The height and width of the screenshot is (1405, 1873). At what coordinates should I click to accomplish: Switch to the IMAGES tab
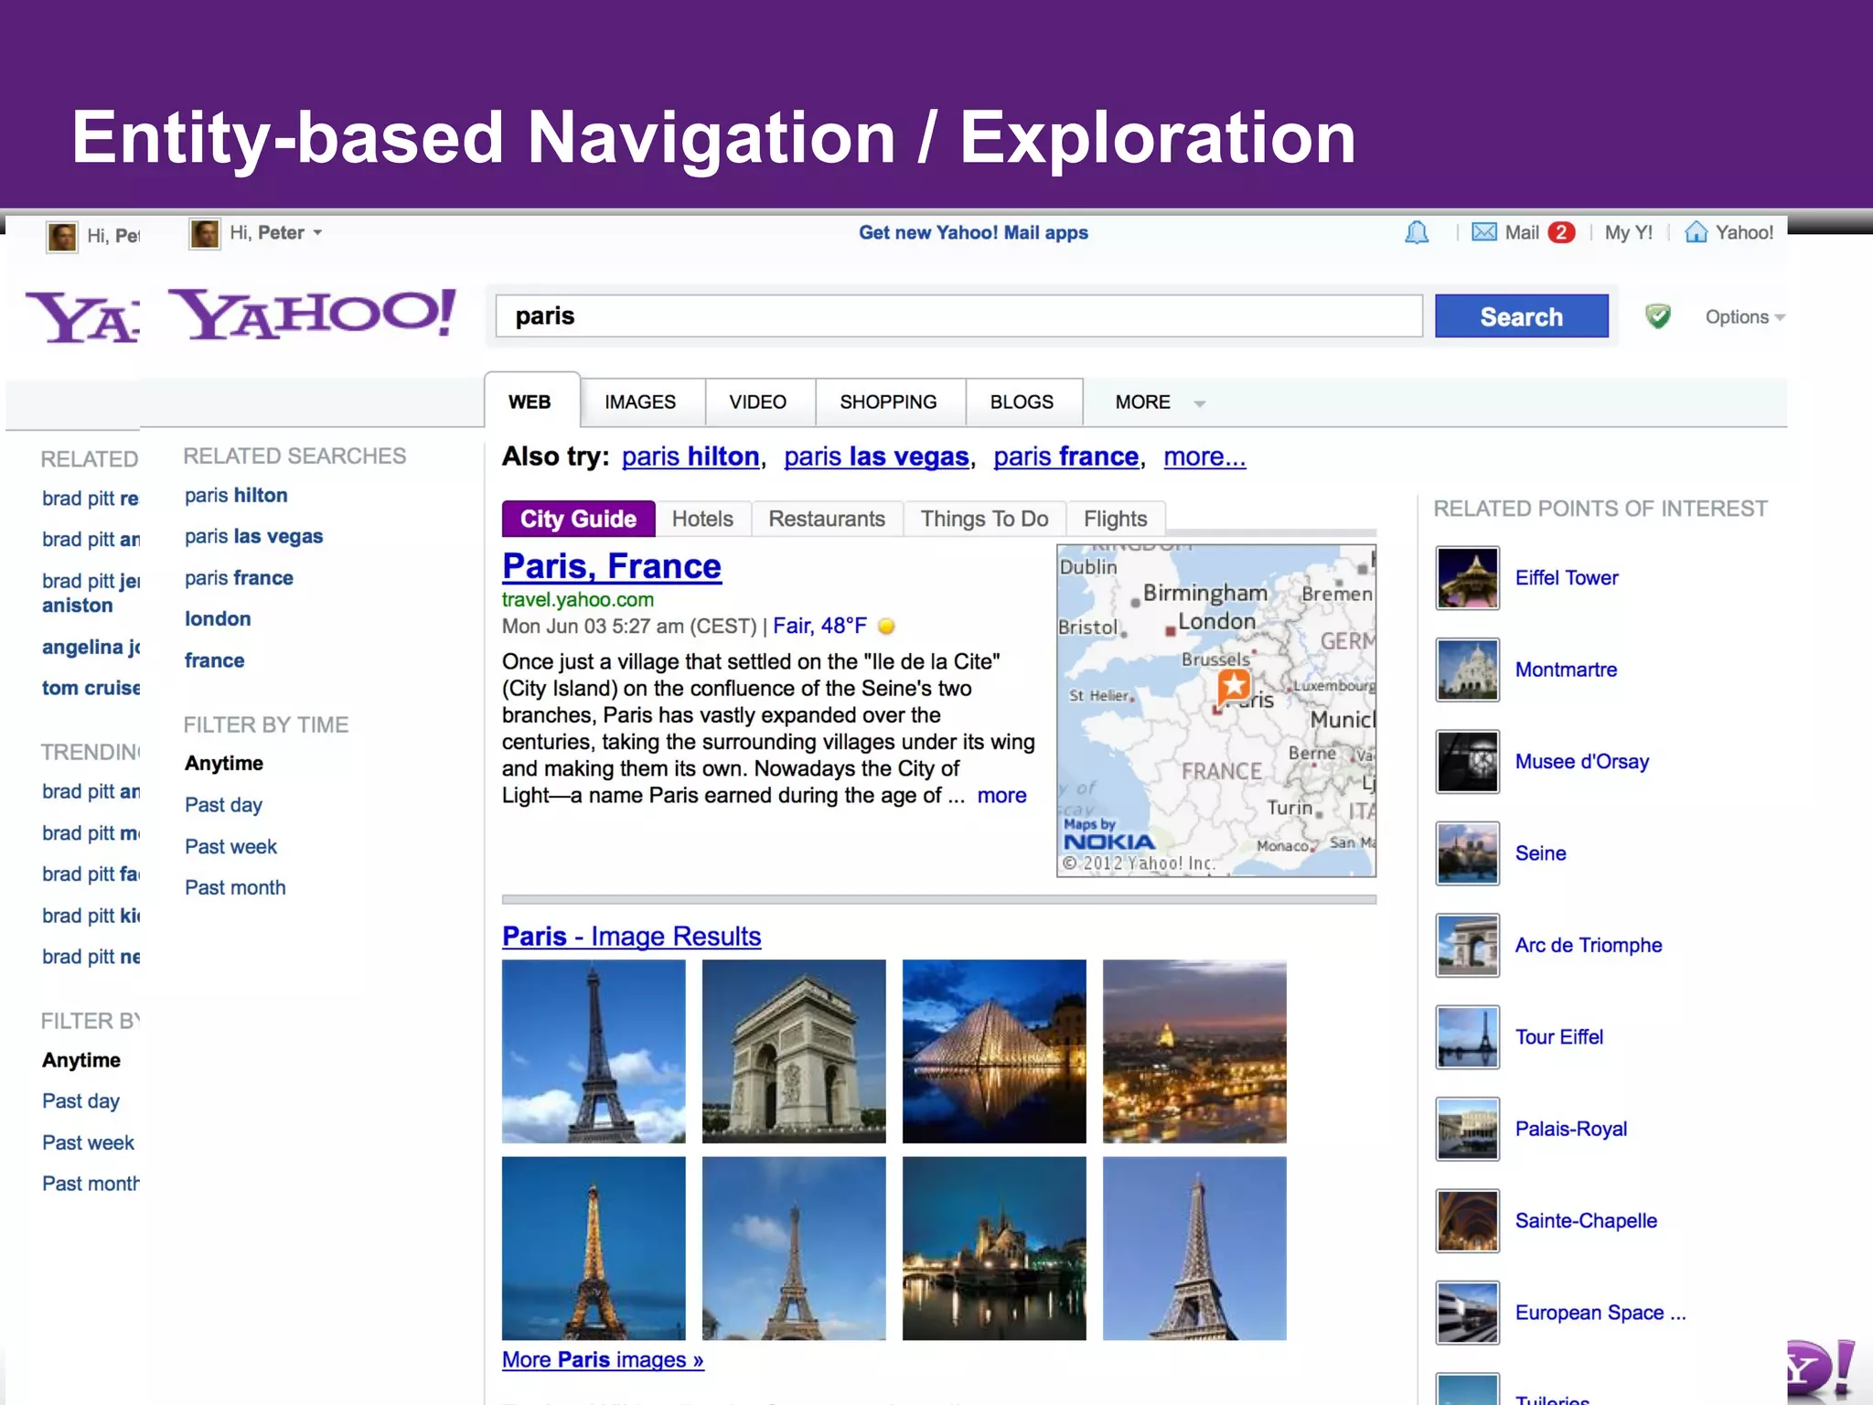pos(640,402)
